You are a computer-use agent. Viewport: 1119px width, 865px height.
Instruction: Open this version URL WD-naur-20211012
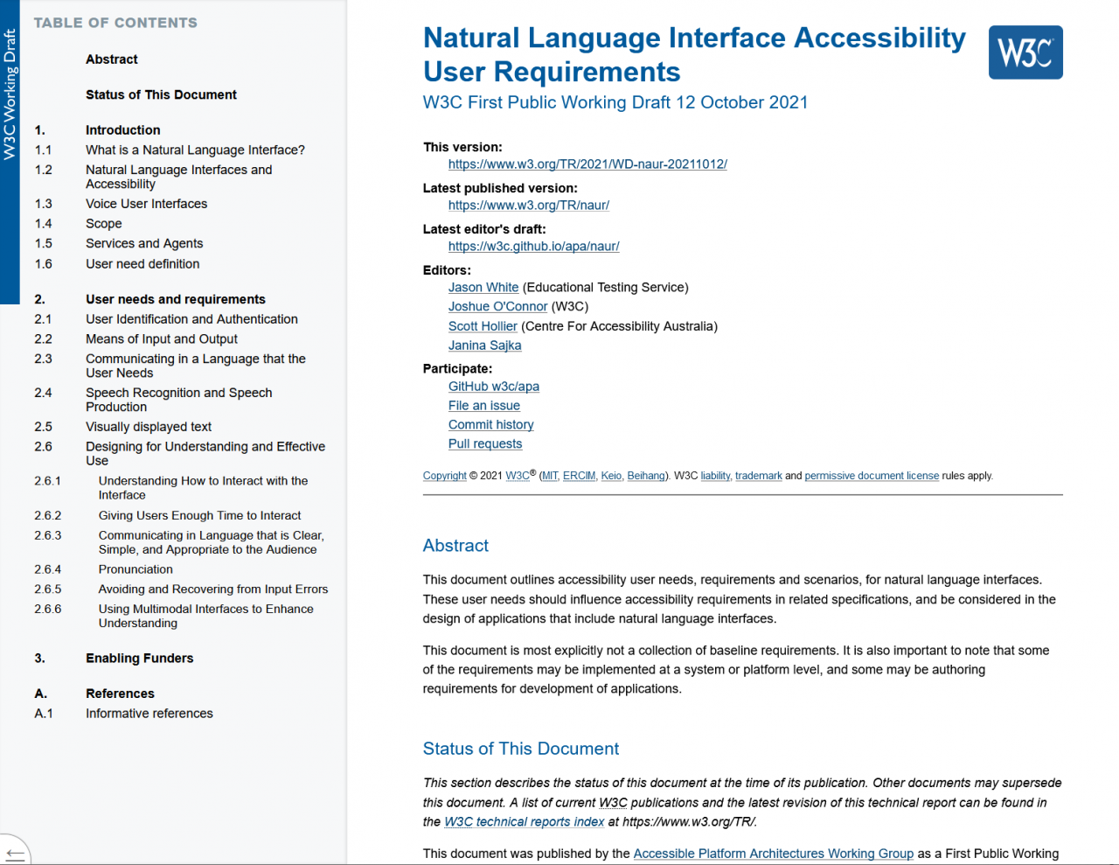(587, 164)
